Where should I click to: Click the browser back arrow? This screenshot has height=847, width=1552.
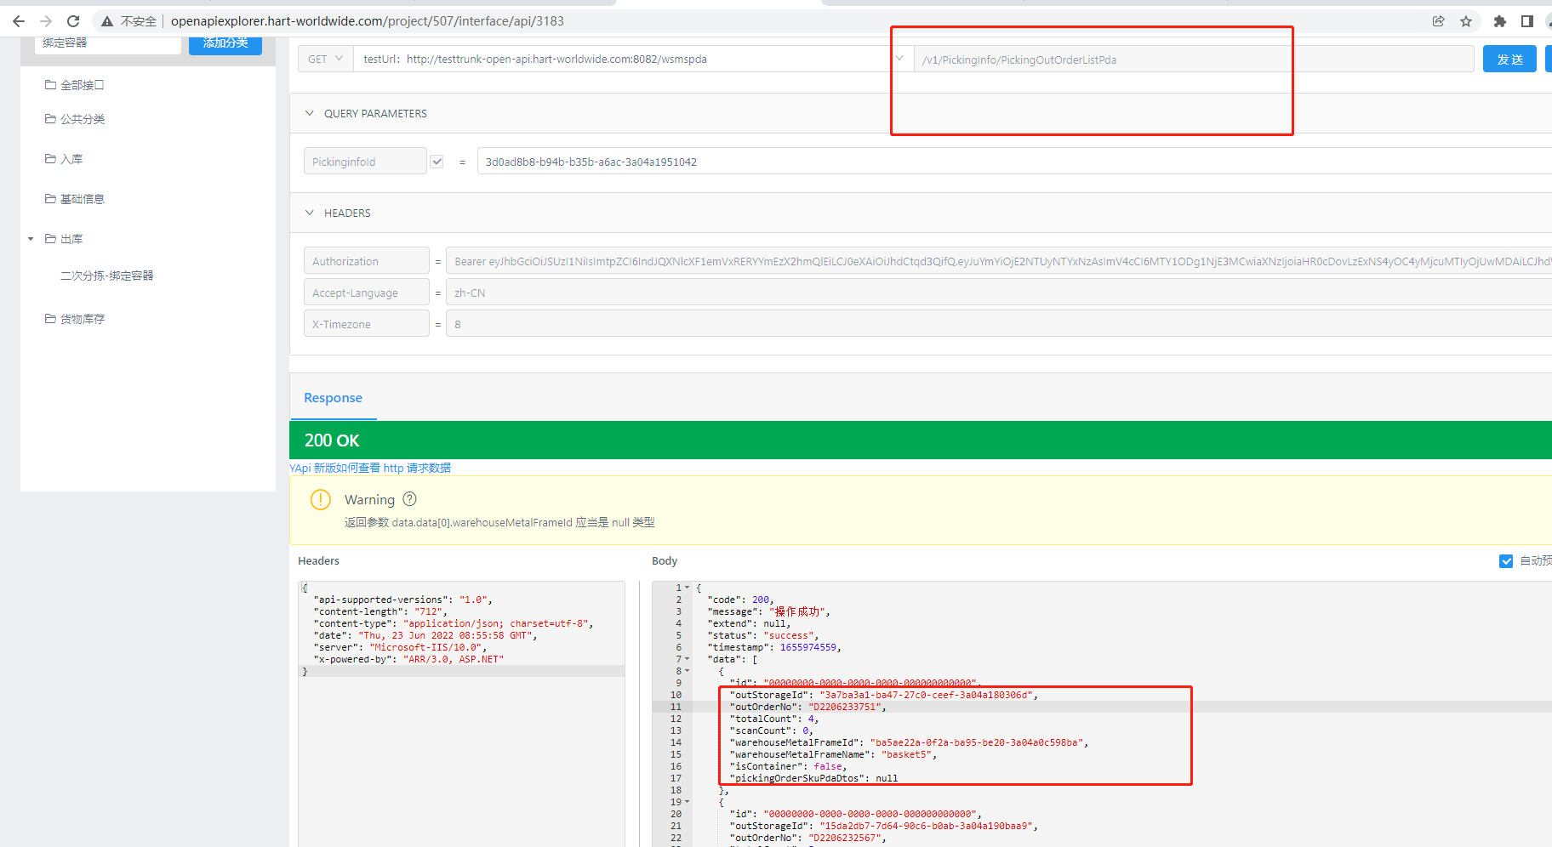click(x=19, y=21)
